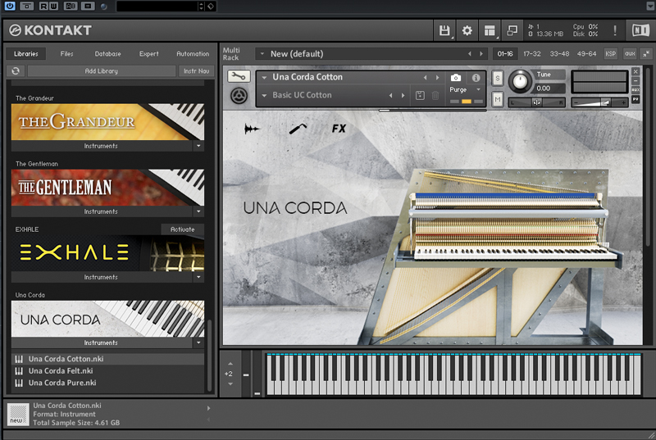656x440 pixels.
Task: Click the PV button in instrument header
Action: click(x=635, y=99)
